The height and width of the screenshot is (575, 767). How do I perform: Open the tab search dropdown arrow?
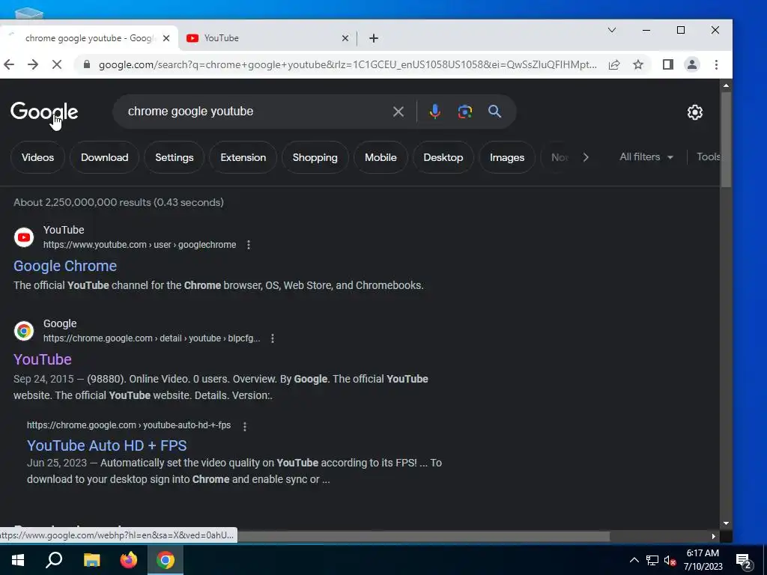611,30
